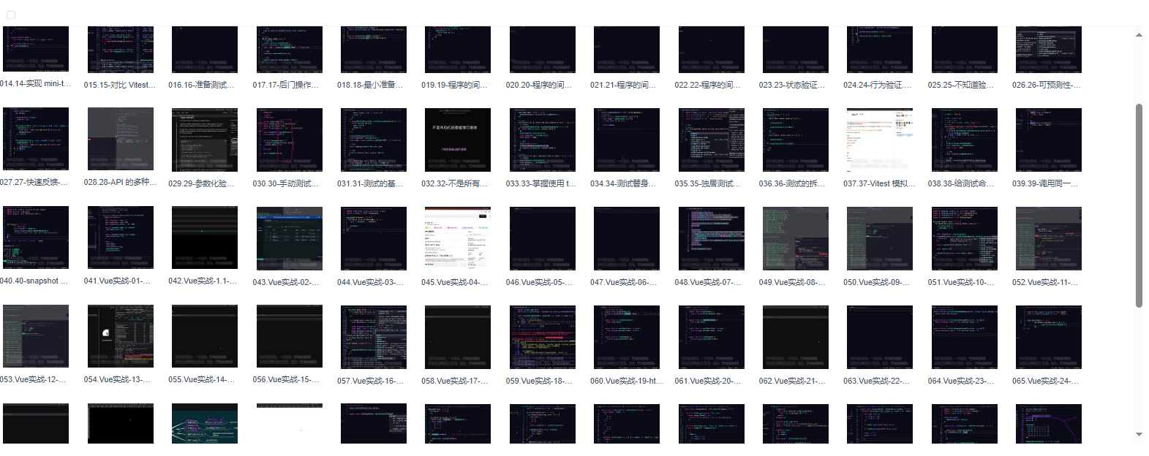Click the 015.15-对比 Vitest file name
The height and width of the screenshot is (456, 1149).
[120, 85]
